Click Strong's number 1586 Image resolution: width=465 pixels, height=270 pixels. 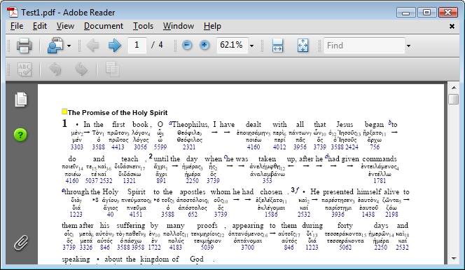(271, 214)
